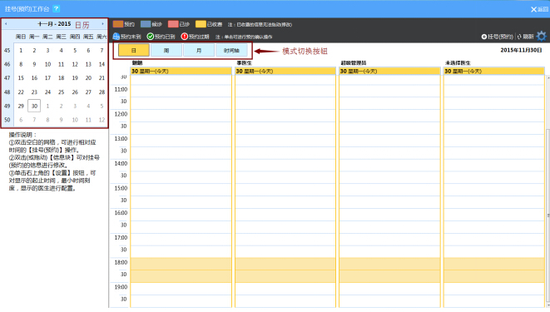The height and width of the screenshot is (312, 550).
Task: Click the green checkmark 预约已到 icon
Action: pos(151,36)
